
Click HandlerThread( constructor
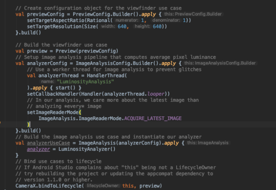point(107,76)
